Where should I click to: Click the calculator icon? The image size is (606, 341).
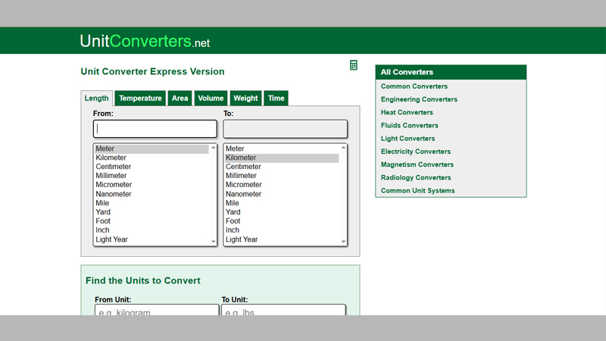point(353,66)
